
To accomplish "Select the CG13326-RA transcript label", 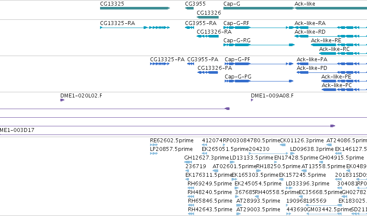I will [x=214, y=32].
